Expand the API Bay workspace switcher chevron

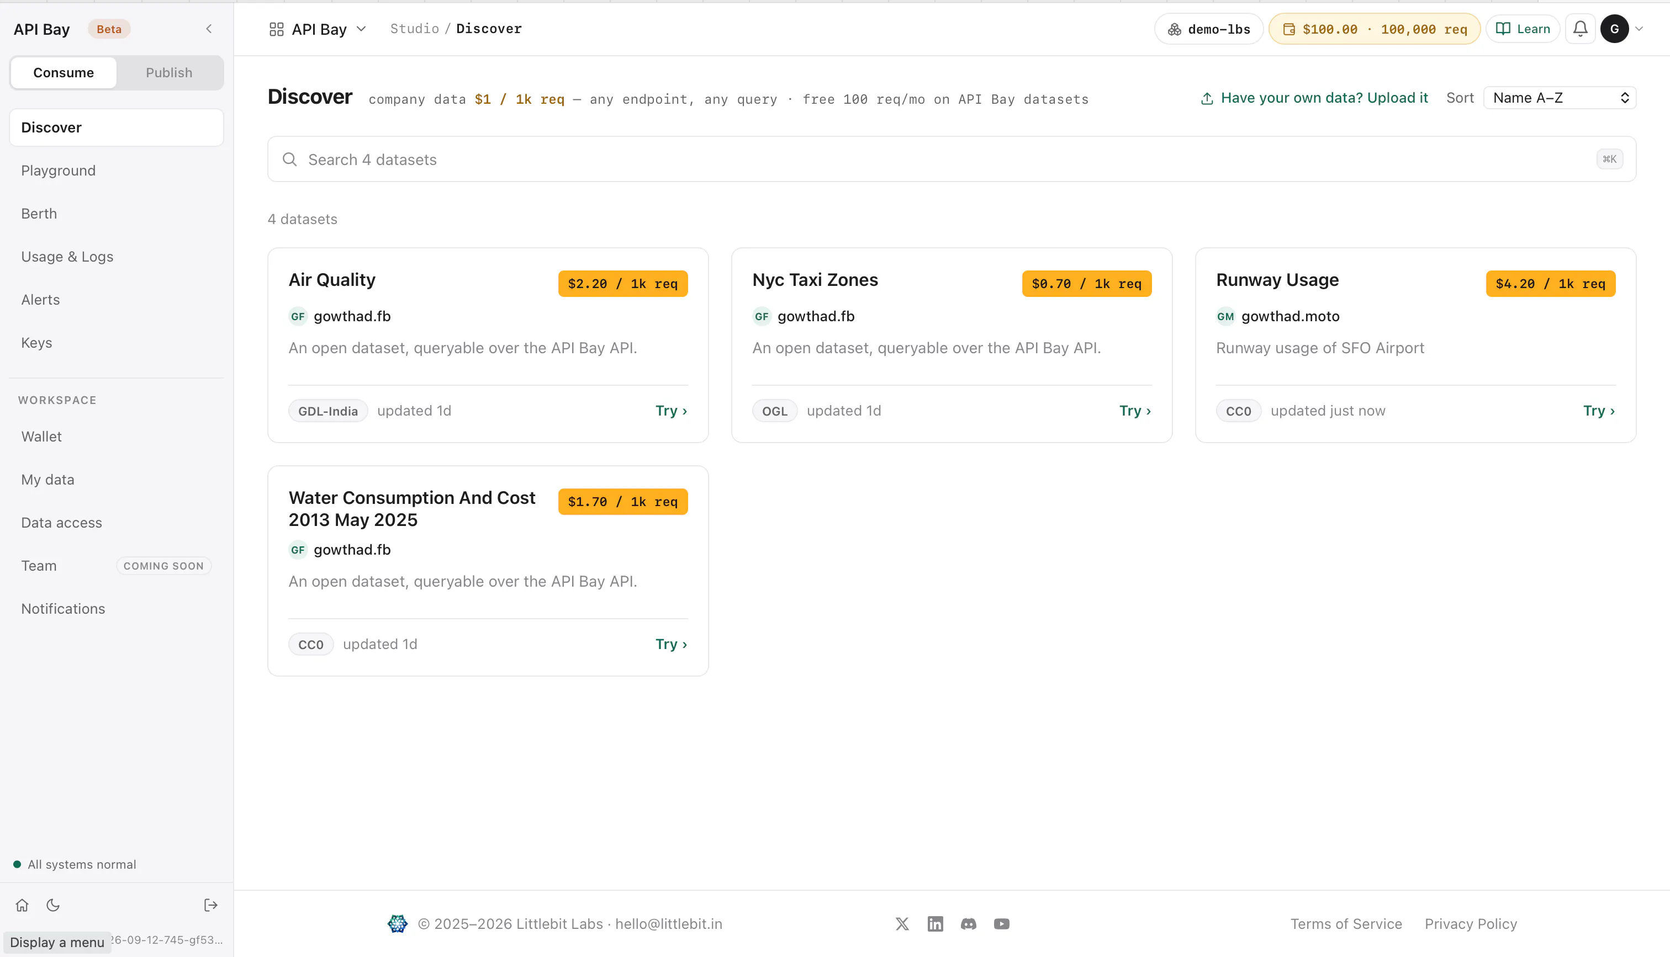pos(361,29)
